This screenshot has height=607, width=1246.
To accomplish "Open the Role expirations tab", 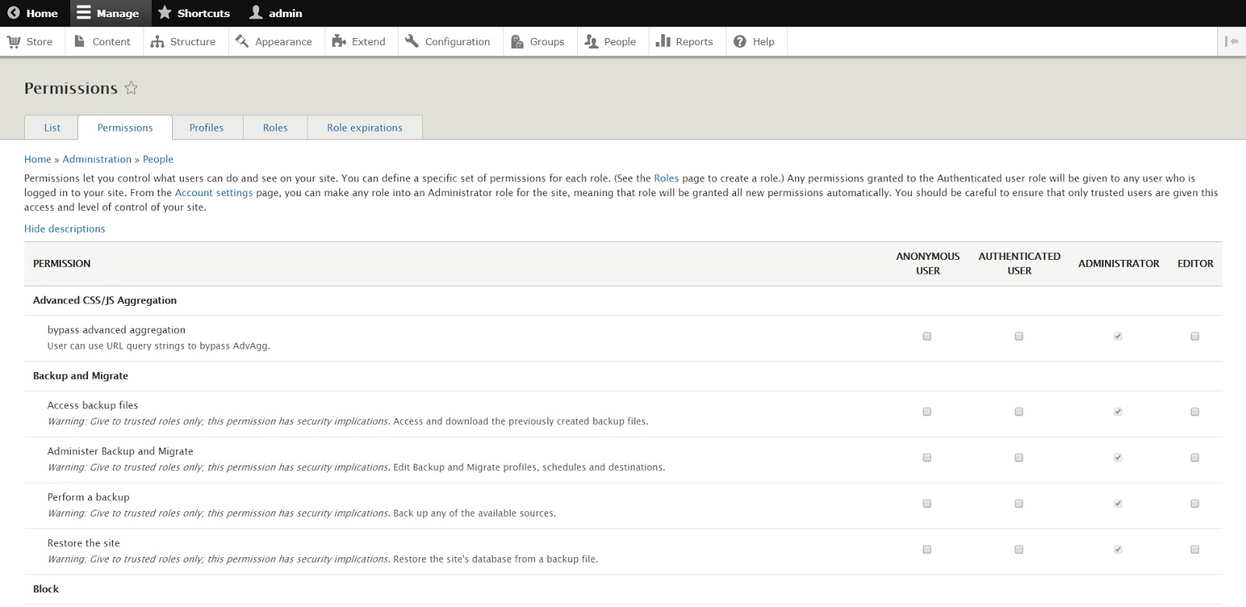I will pos(364,128).
